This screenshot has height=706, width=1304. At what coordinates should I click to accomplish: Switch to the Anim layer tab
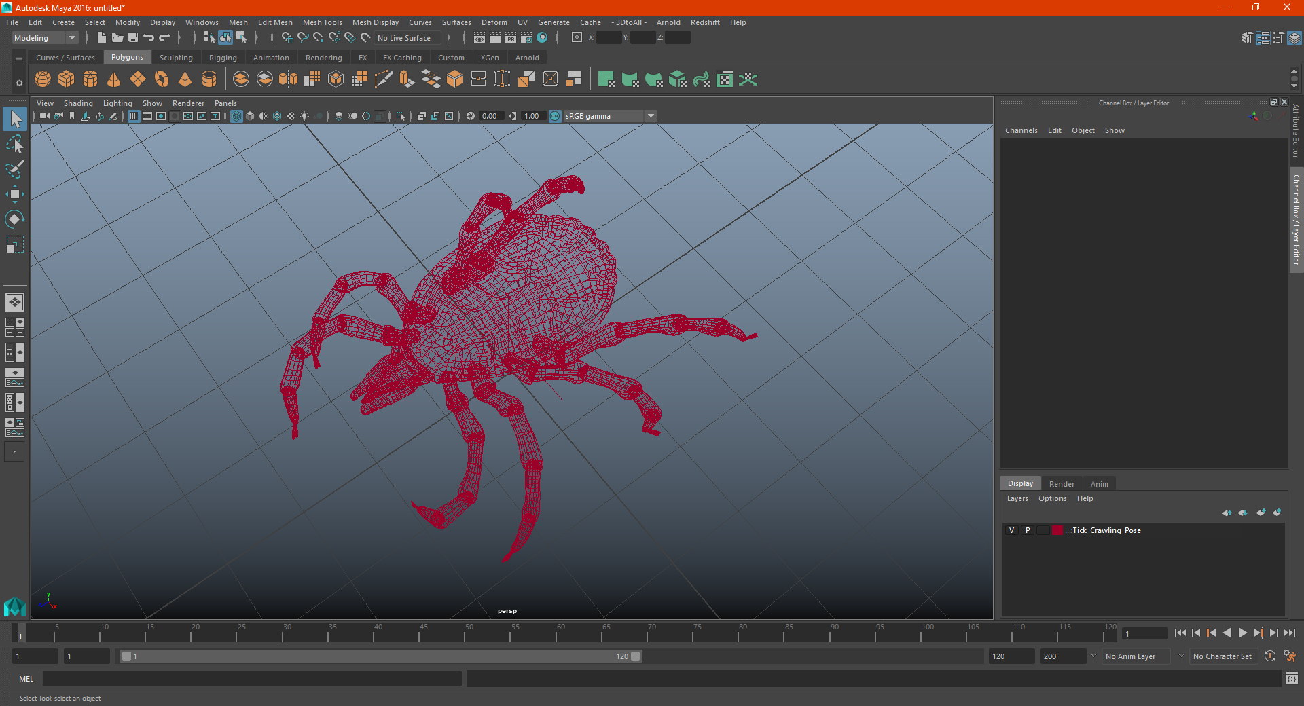(1100, 484)
